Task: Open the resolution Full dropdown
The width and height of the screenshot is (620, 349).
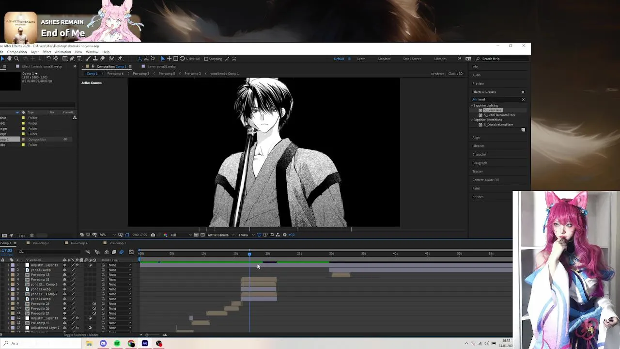Action: pos(180,235)
